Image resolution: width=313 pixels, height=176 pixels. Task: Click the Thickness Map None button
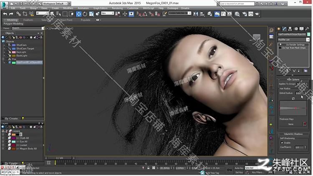point(290,124)
